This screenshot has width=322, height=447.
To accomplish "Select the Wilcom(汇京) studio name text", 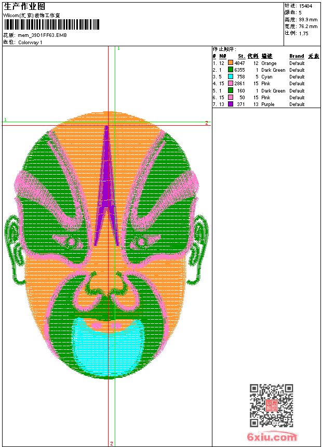I will pos(32,16).
